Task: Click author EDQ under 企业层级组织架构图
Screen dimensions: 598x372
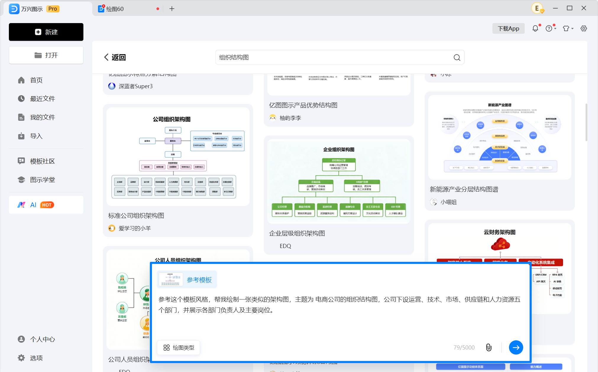Action: pyautogui.click(x=285, y=246)
